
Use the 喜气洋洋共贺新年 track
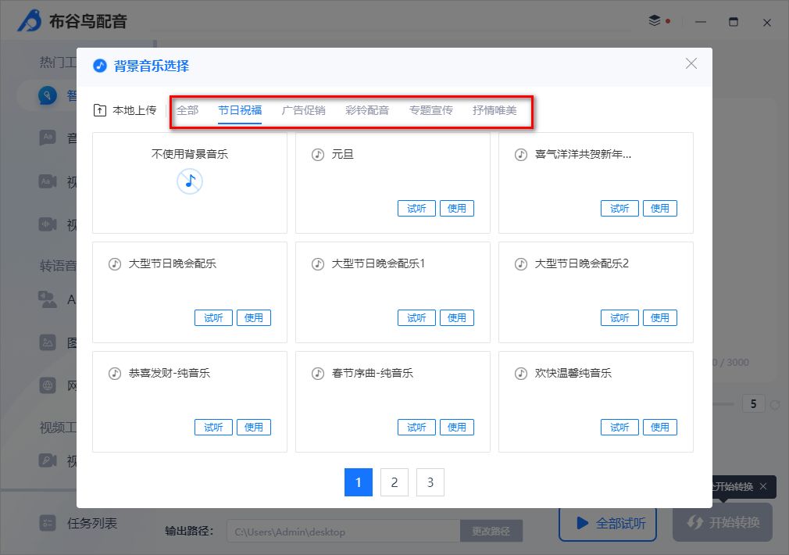[659, 209]
